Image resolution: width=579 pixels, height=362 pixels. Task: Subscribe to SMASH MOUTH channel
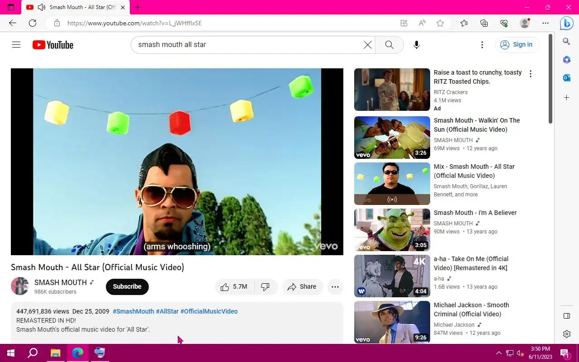click(127, 286)
